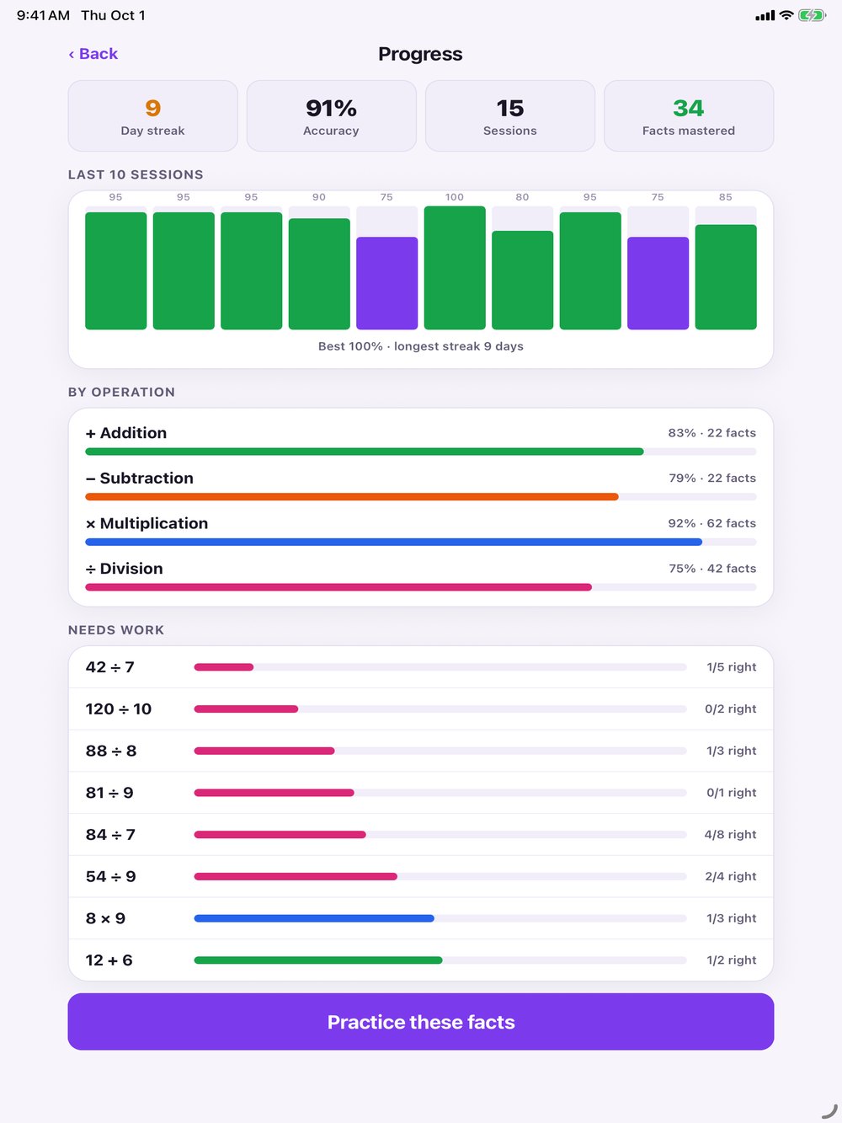Viewport: 842px width, 1123px height.
Task: Click the "12 + 6" fact label
Action: [109, 960]
